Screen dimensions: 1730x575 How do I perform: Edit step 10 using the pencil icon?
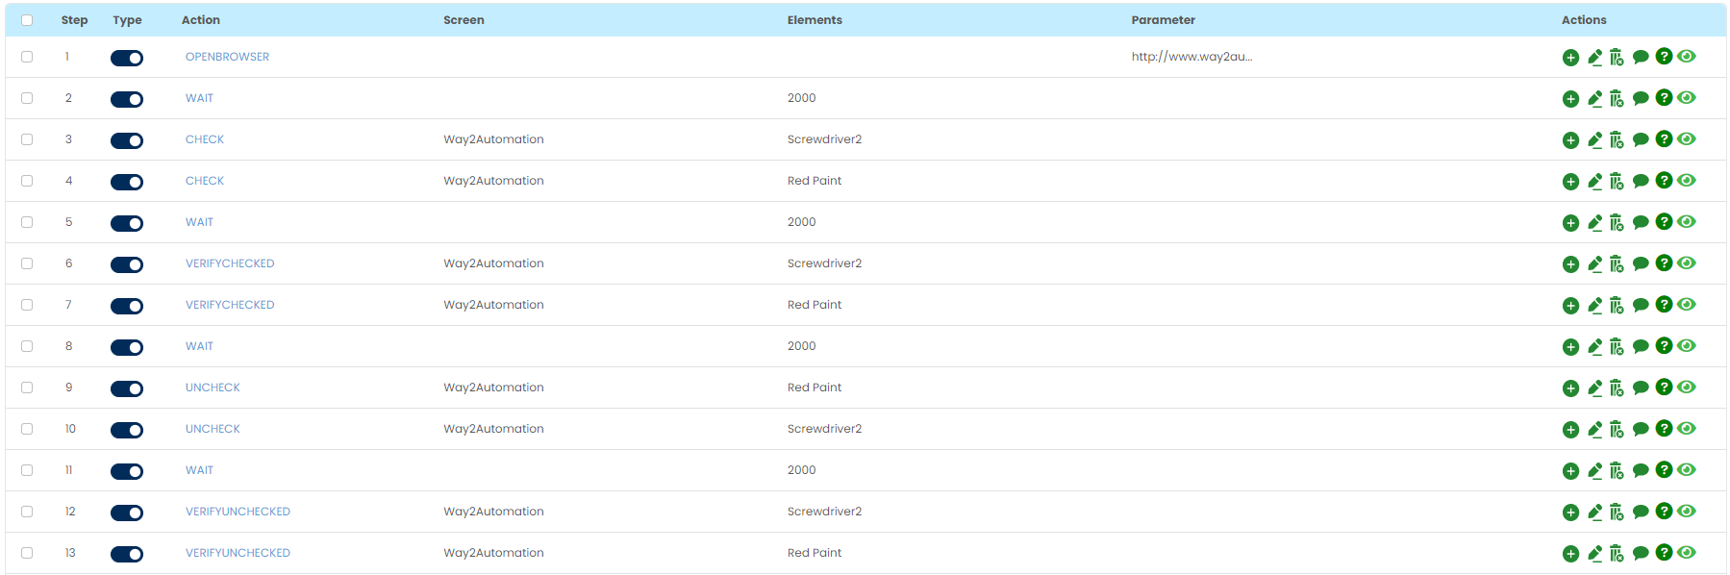tap(1594, 430)
